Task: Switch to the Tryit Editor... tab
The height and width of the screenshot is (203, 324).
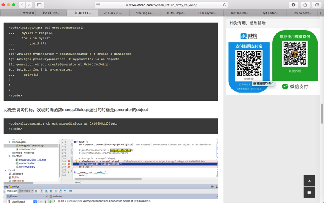Action: coord(270,13)
